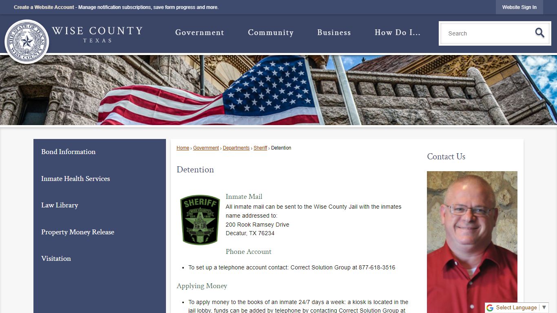Image resolution: width=557 pixels, height=313 pixels.
Task: Click the Website Sign In button
Action: pos(519,7)
